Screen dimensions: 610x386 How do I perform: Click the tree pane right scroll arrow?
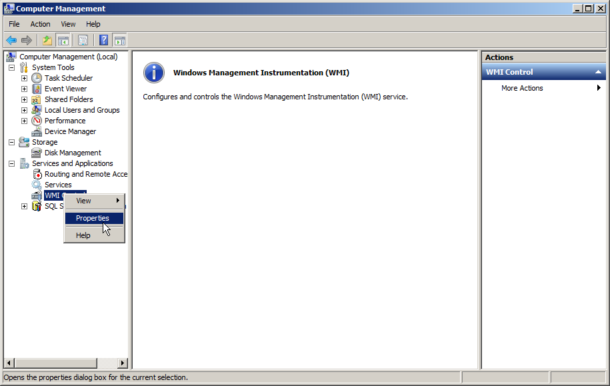point(123,363)
